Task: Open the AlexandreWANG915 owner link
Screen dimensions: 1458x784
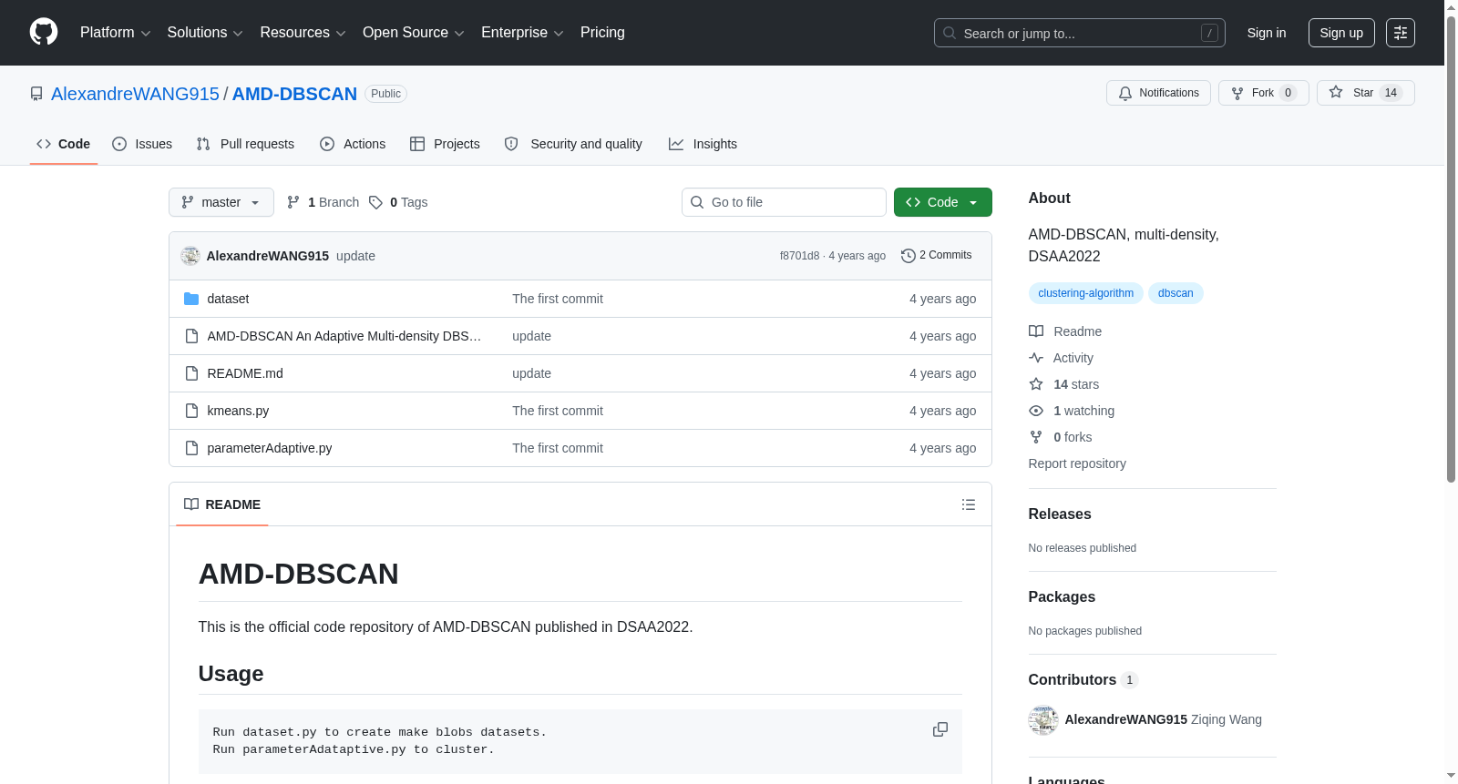Action: (135, 94)
